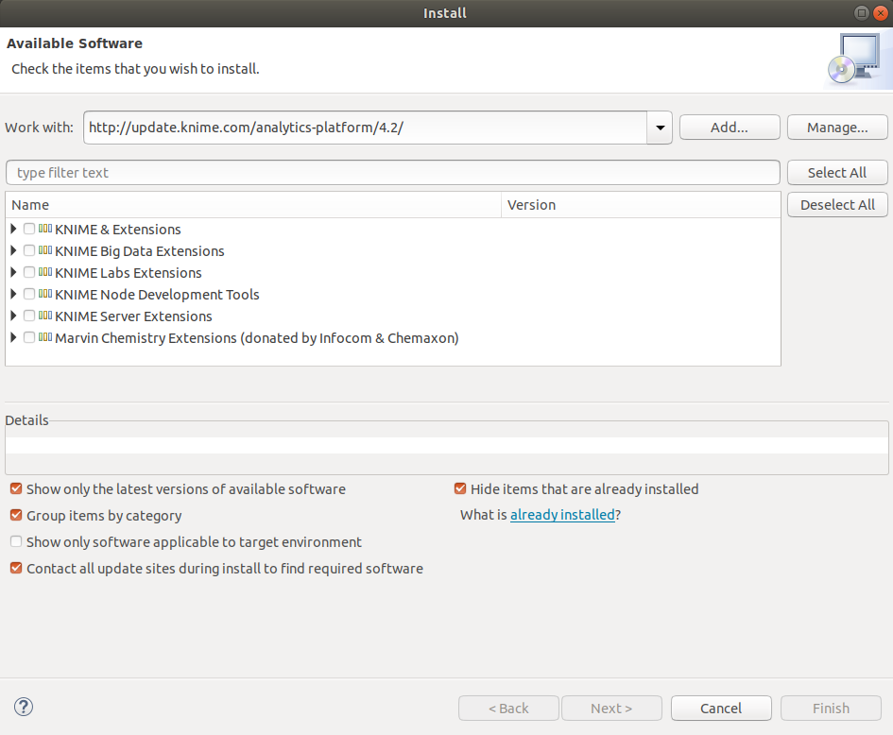Select the KNIME & Extensions row text
The height and width of the screenshot is (735, 893).
pos(118,230)
